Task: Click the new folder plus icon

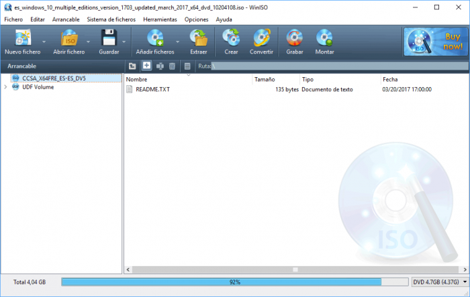Action: coord(146,66)
